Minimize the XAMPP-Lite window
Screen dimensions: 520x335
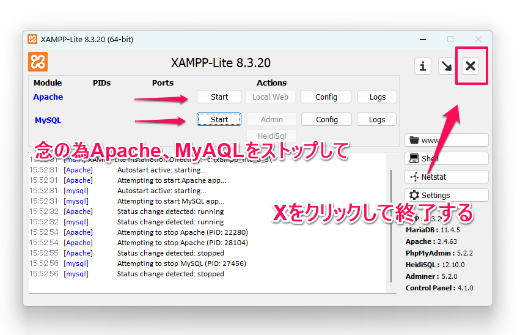click(x=423, y=39)
